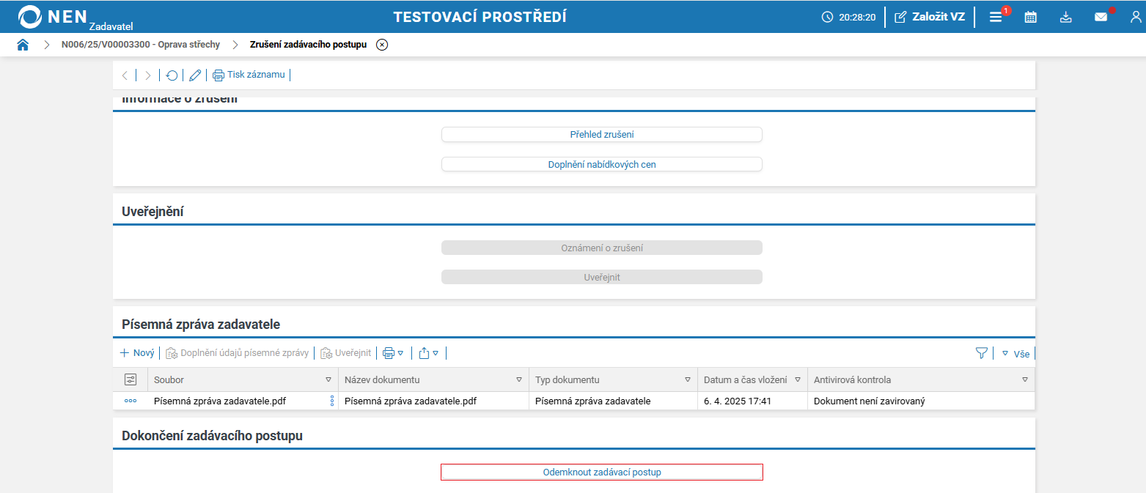Open row actions for Písemná zpráva zadavatele.pdf
1146x493 pixels.
[131, 401]
